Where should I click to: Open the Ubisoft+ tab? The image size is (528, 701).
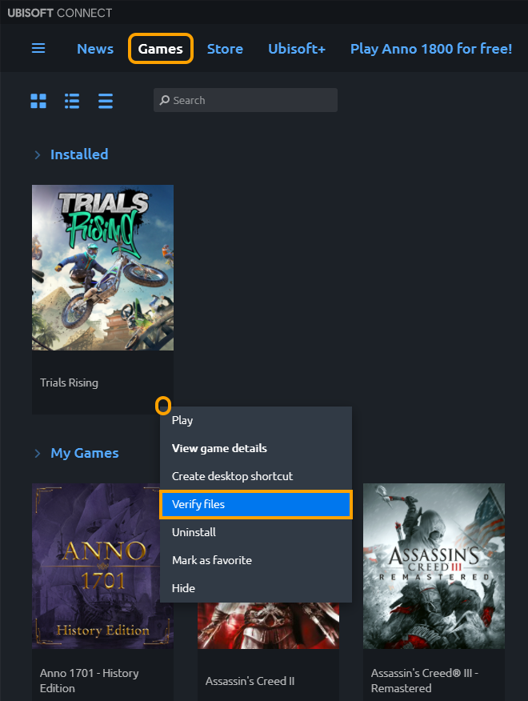(297, 49)
